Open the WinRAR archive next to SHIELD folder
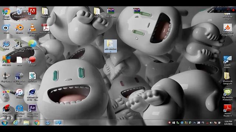Screen dimensions: 236x132 111,12
